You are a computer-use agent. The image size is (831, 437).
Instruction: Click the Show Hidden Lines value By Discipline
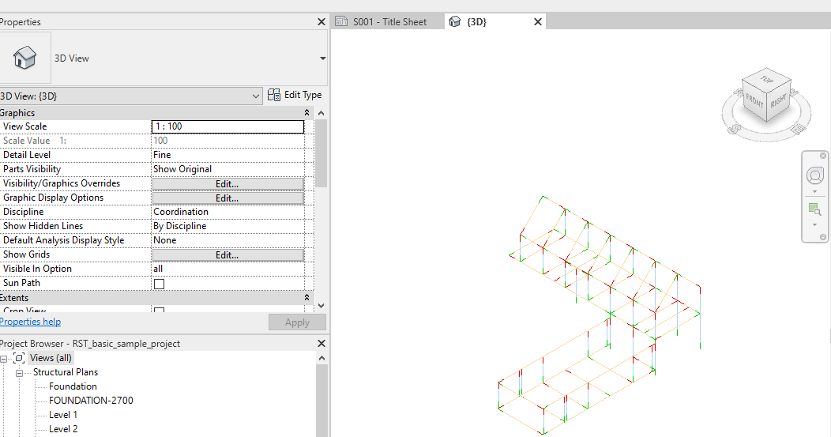pyautogui.click(x=227, y=226)
